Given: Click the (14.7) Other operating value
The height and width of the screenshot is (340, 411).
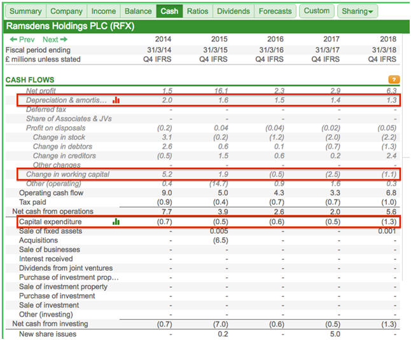Looking at the screenshot, I should coord(219,184).
